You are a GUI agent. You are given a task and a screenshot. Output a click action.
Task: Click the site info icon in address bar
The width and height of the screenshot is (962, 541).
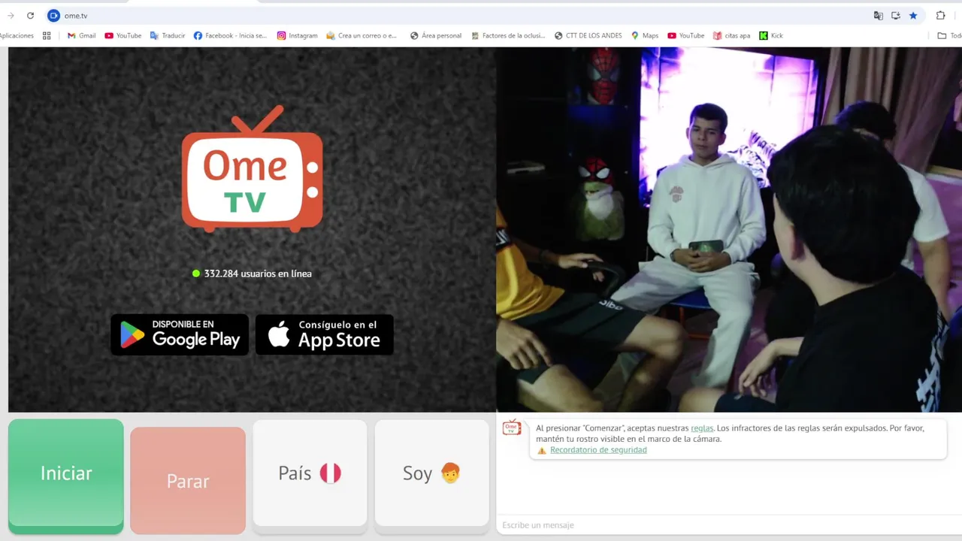pyautogui.click(x=53, y=15)
